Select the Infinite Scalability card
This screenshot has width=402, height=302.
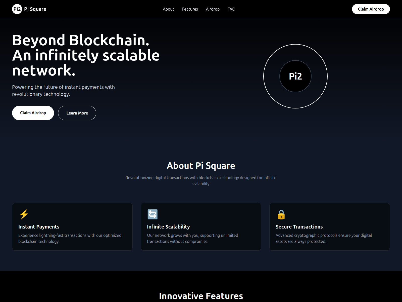coord(201,226)
